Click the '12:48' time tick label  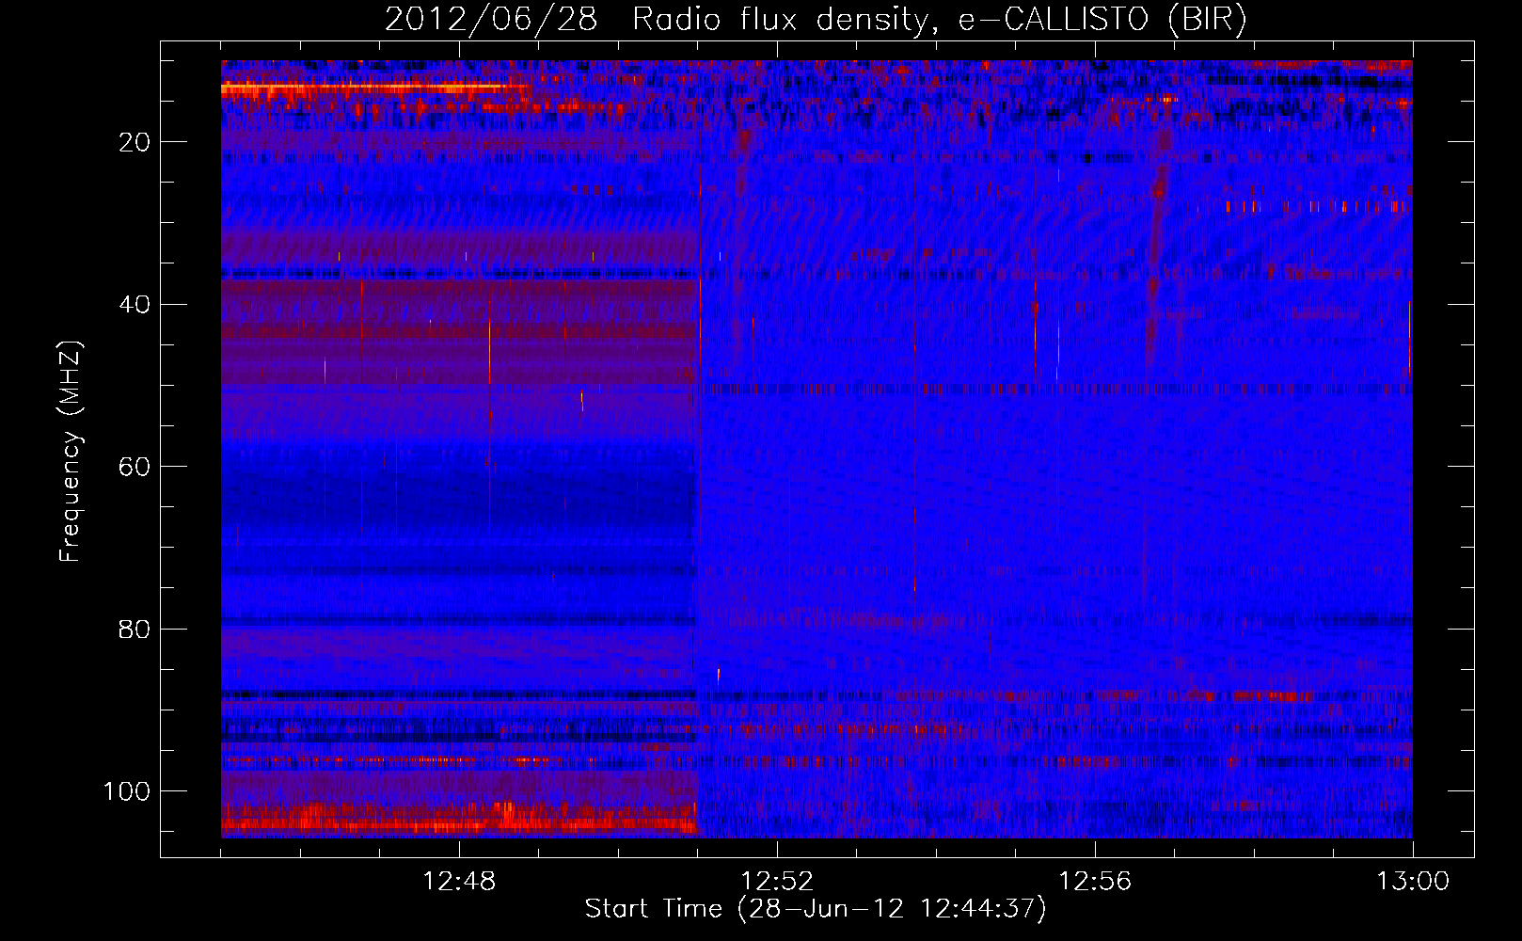pyautogui.click(x=459, y=882)
